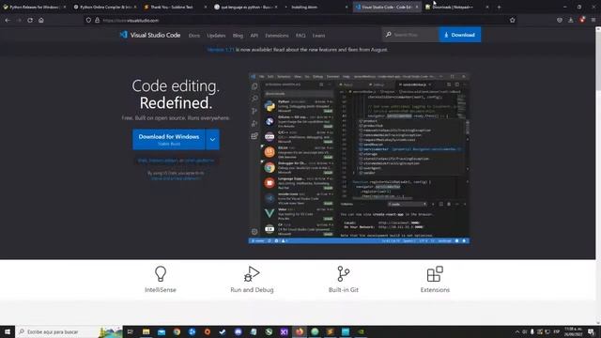Click the Run and Debug feature label
This screenshot has height=338, width=601.
click(252, 290)
